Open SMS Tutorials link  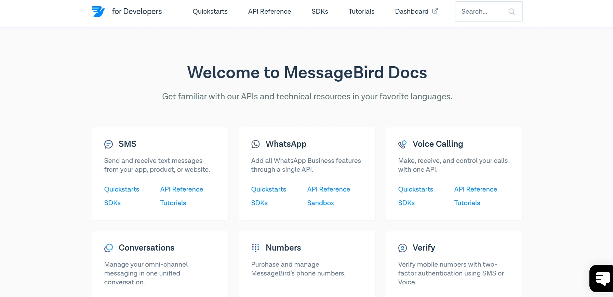173,203
